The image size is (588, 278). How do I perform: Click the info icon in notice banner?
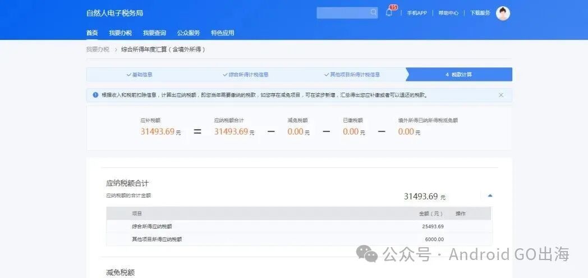(95, 95)
